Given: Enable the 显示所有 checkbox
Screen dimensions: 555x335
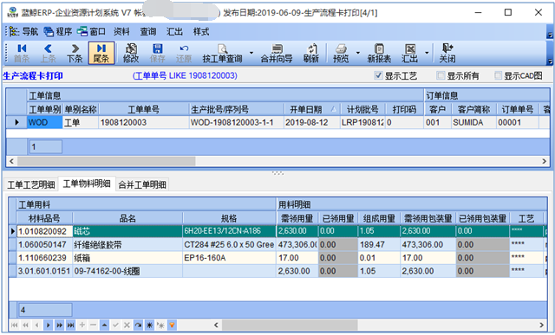Looking at the screenshot, I should pos(441,75).
